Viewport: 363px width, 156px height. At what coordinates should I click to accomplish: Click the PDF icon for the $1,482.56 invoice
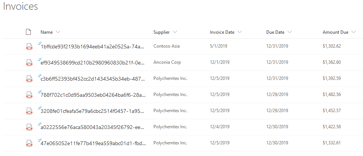click(29, 95)
